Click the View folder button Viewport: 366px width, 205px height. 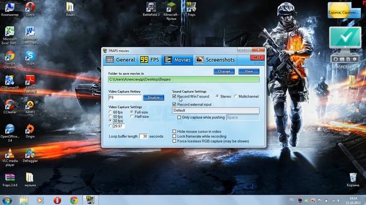[x=249, y=71]
